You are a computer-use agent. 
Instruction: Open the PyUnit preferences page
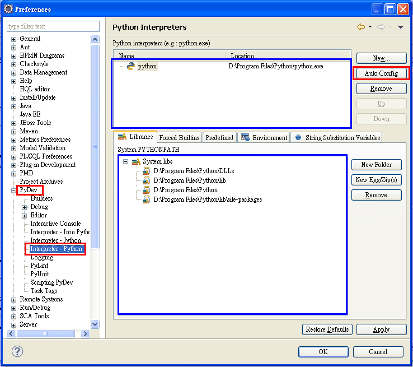point(40,274)
